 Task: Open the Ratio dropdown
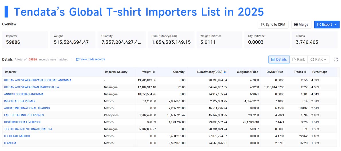pyautogui.click(x=318, y=59)
